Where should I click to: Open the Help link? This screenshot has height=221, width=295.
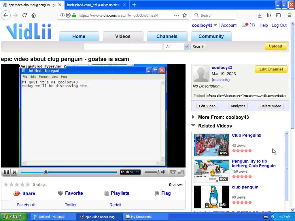264,25
